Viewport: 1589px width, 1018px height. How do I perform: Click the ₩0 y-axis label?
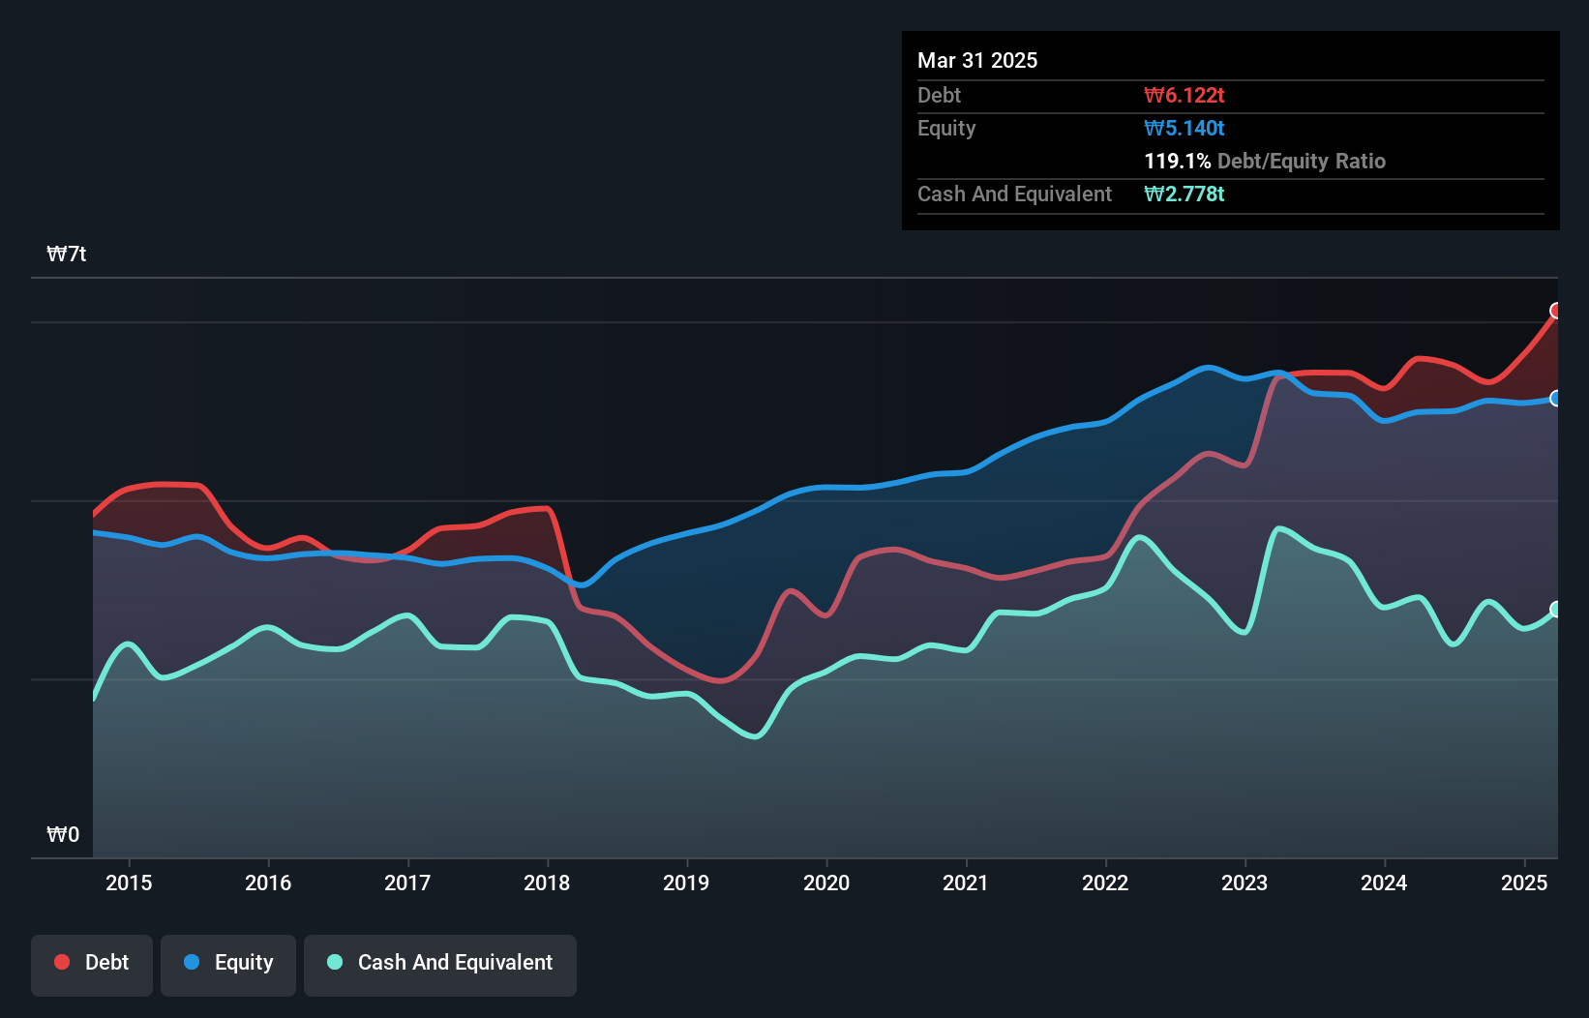pos(63,834)
